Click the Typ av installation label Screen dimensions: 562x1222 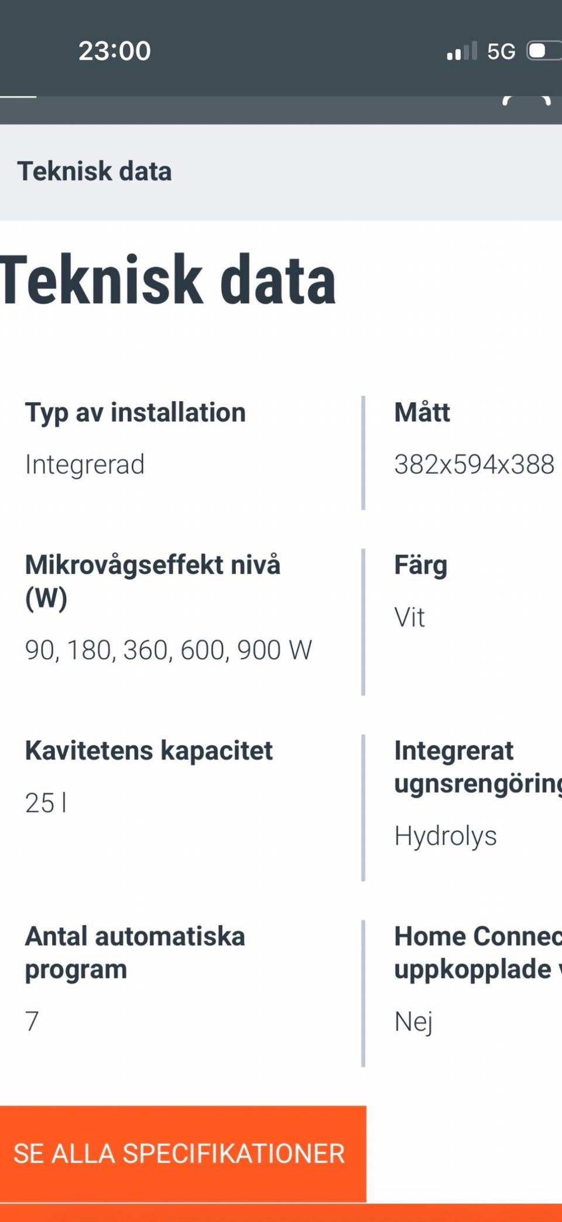pos(135,412)
